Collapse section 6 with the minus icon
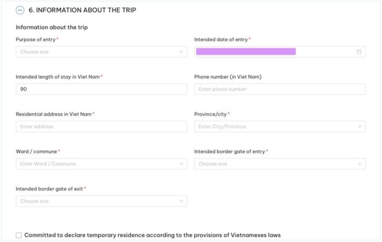The image size is (382, 242). (x=20, y=10)
